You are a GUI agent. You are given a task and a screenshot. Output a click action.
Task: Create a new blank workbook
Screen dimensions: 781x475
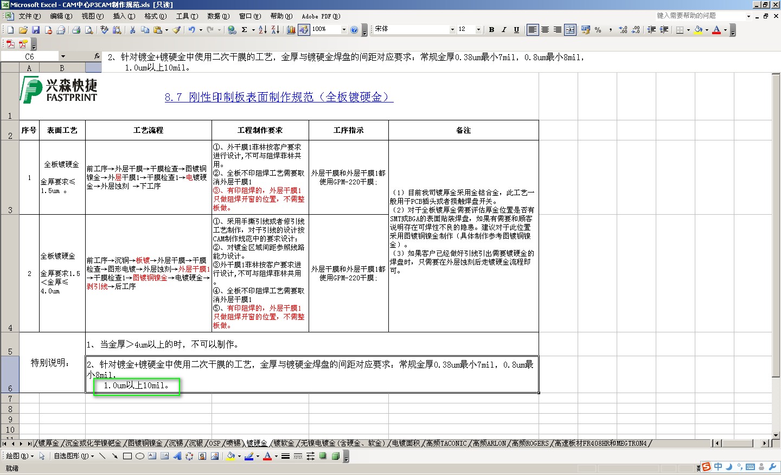tap(10, 30)
